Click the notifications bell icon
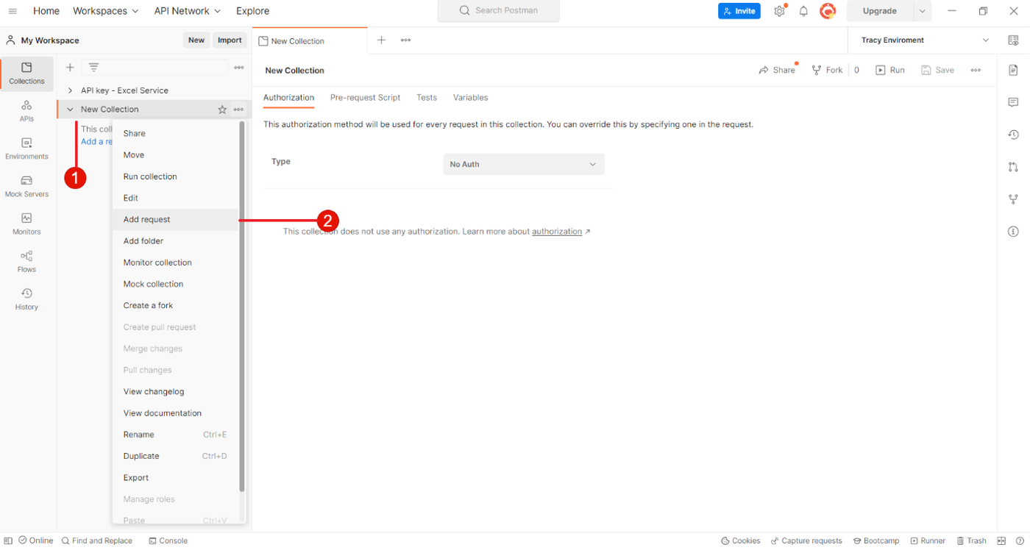 tap(803, 11)
